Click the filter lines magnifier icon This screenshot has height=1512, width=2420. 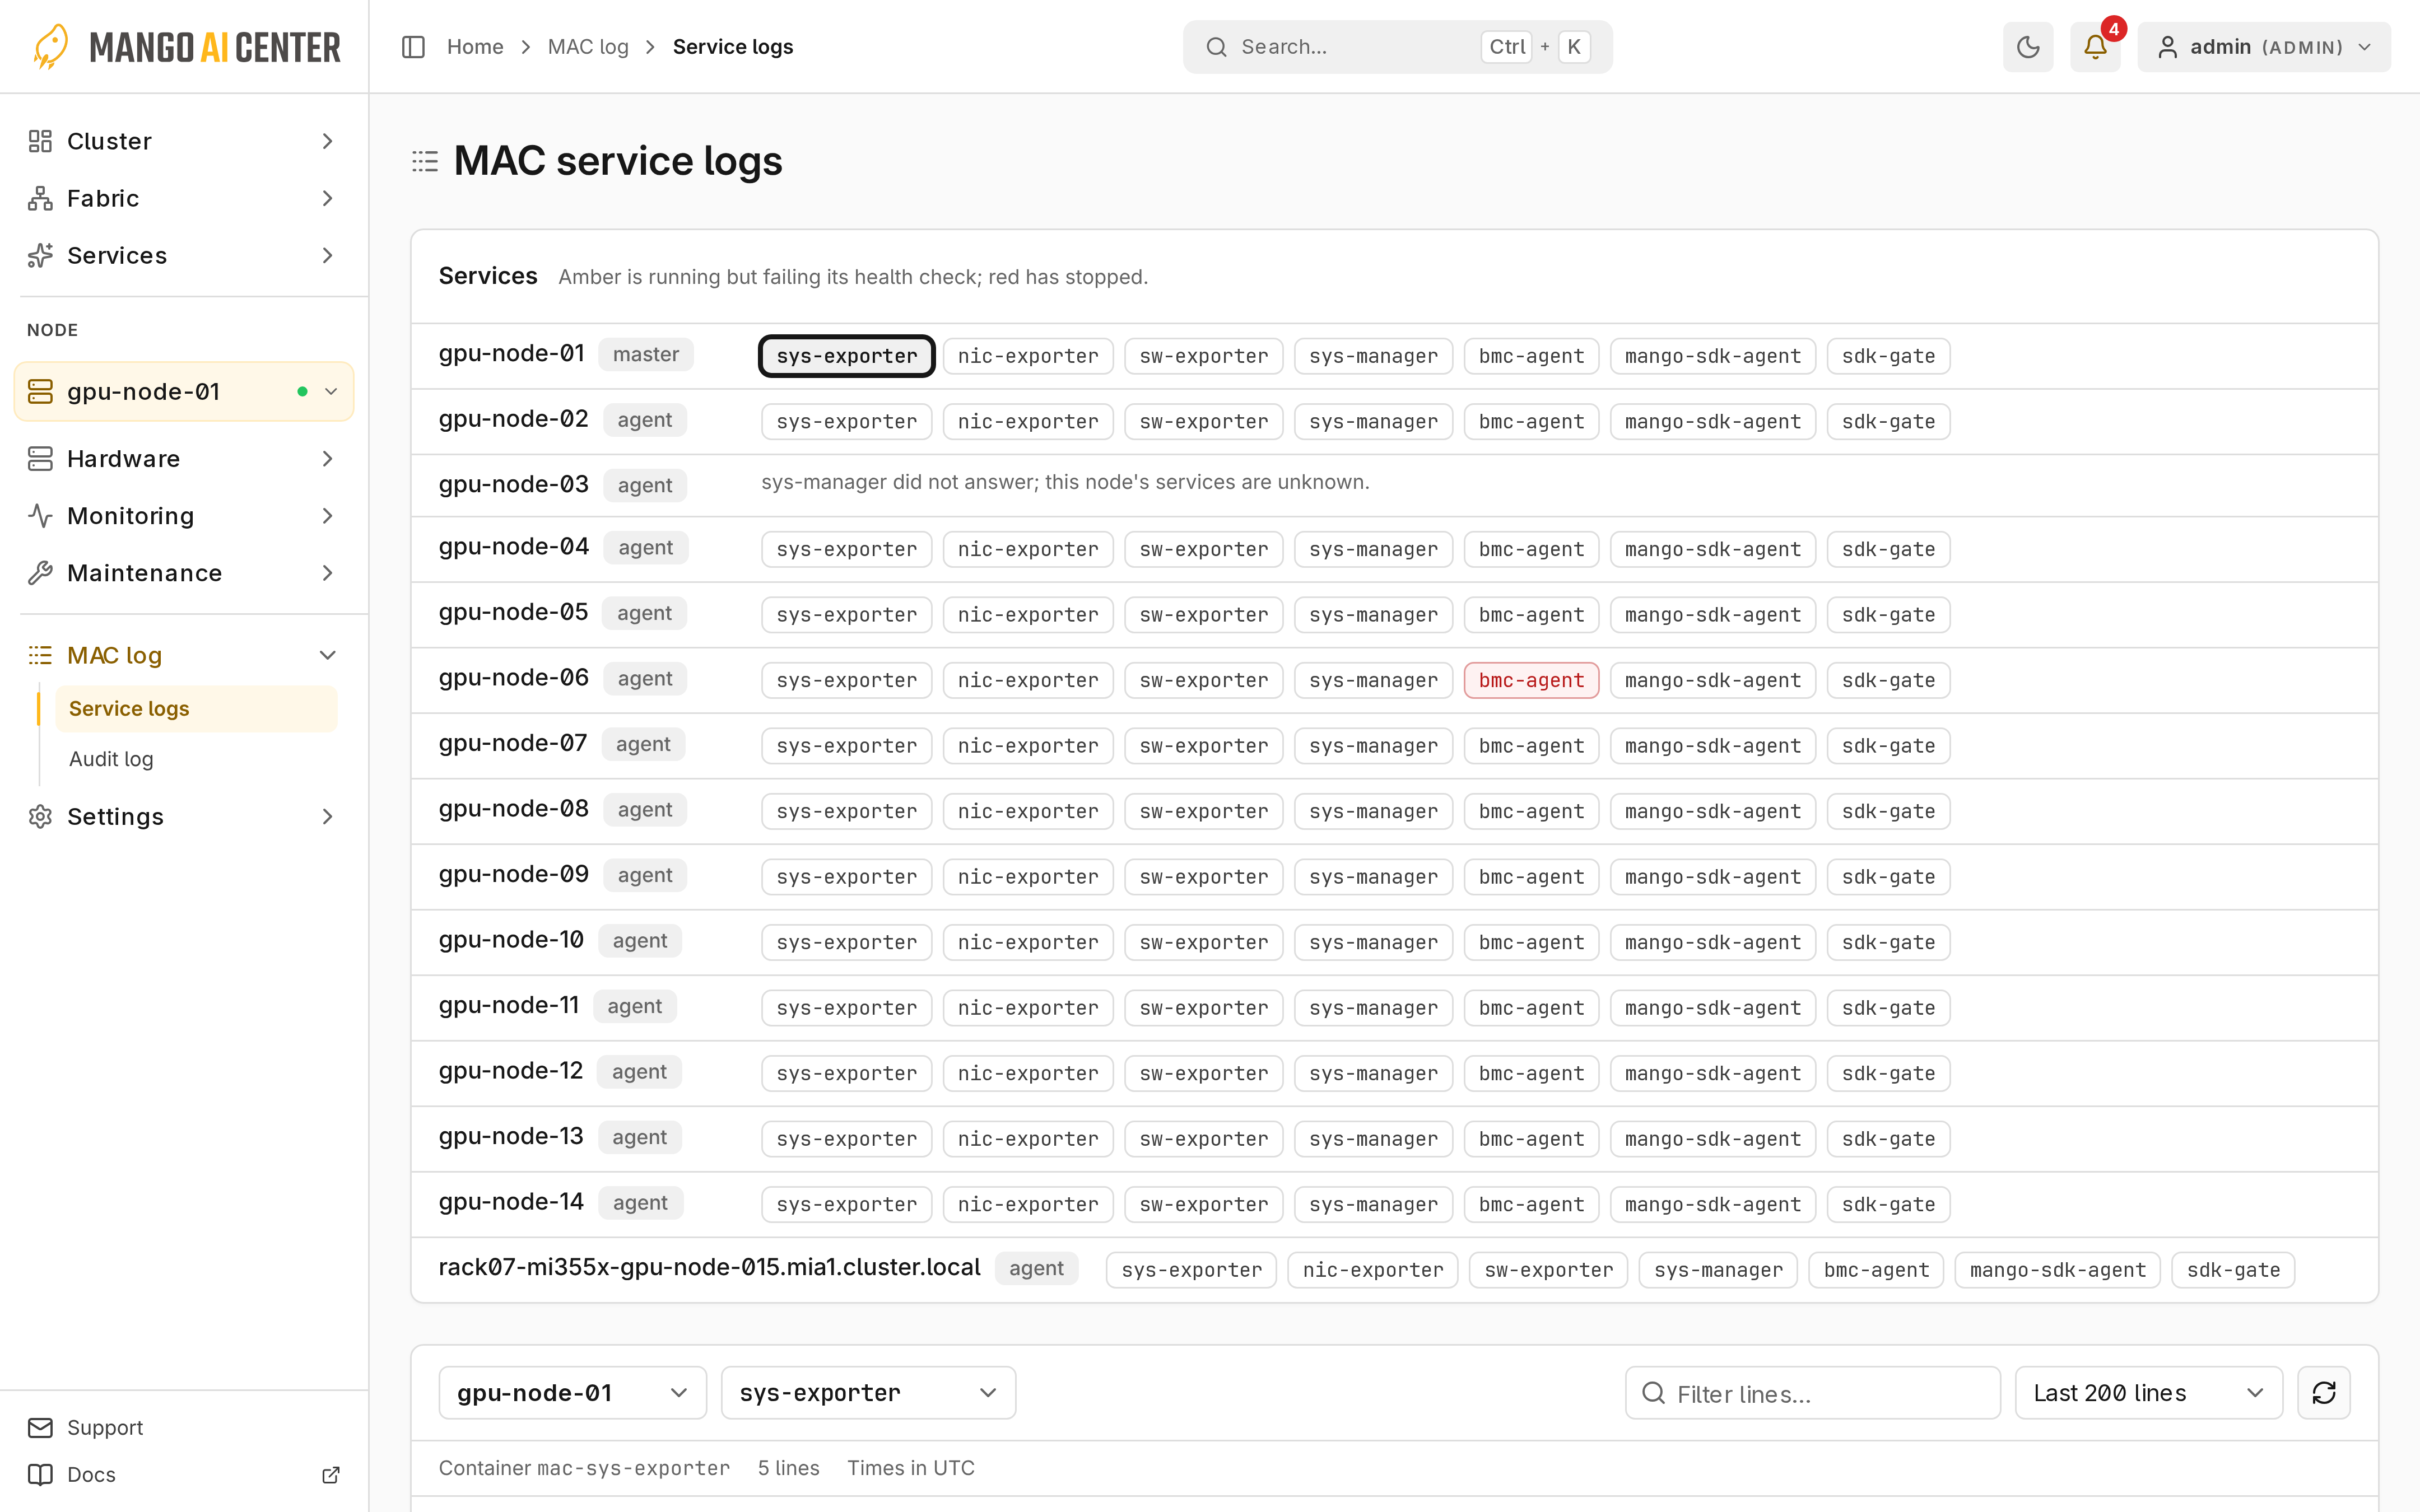pyautogui.click(x=1653, y=1392)
